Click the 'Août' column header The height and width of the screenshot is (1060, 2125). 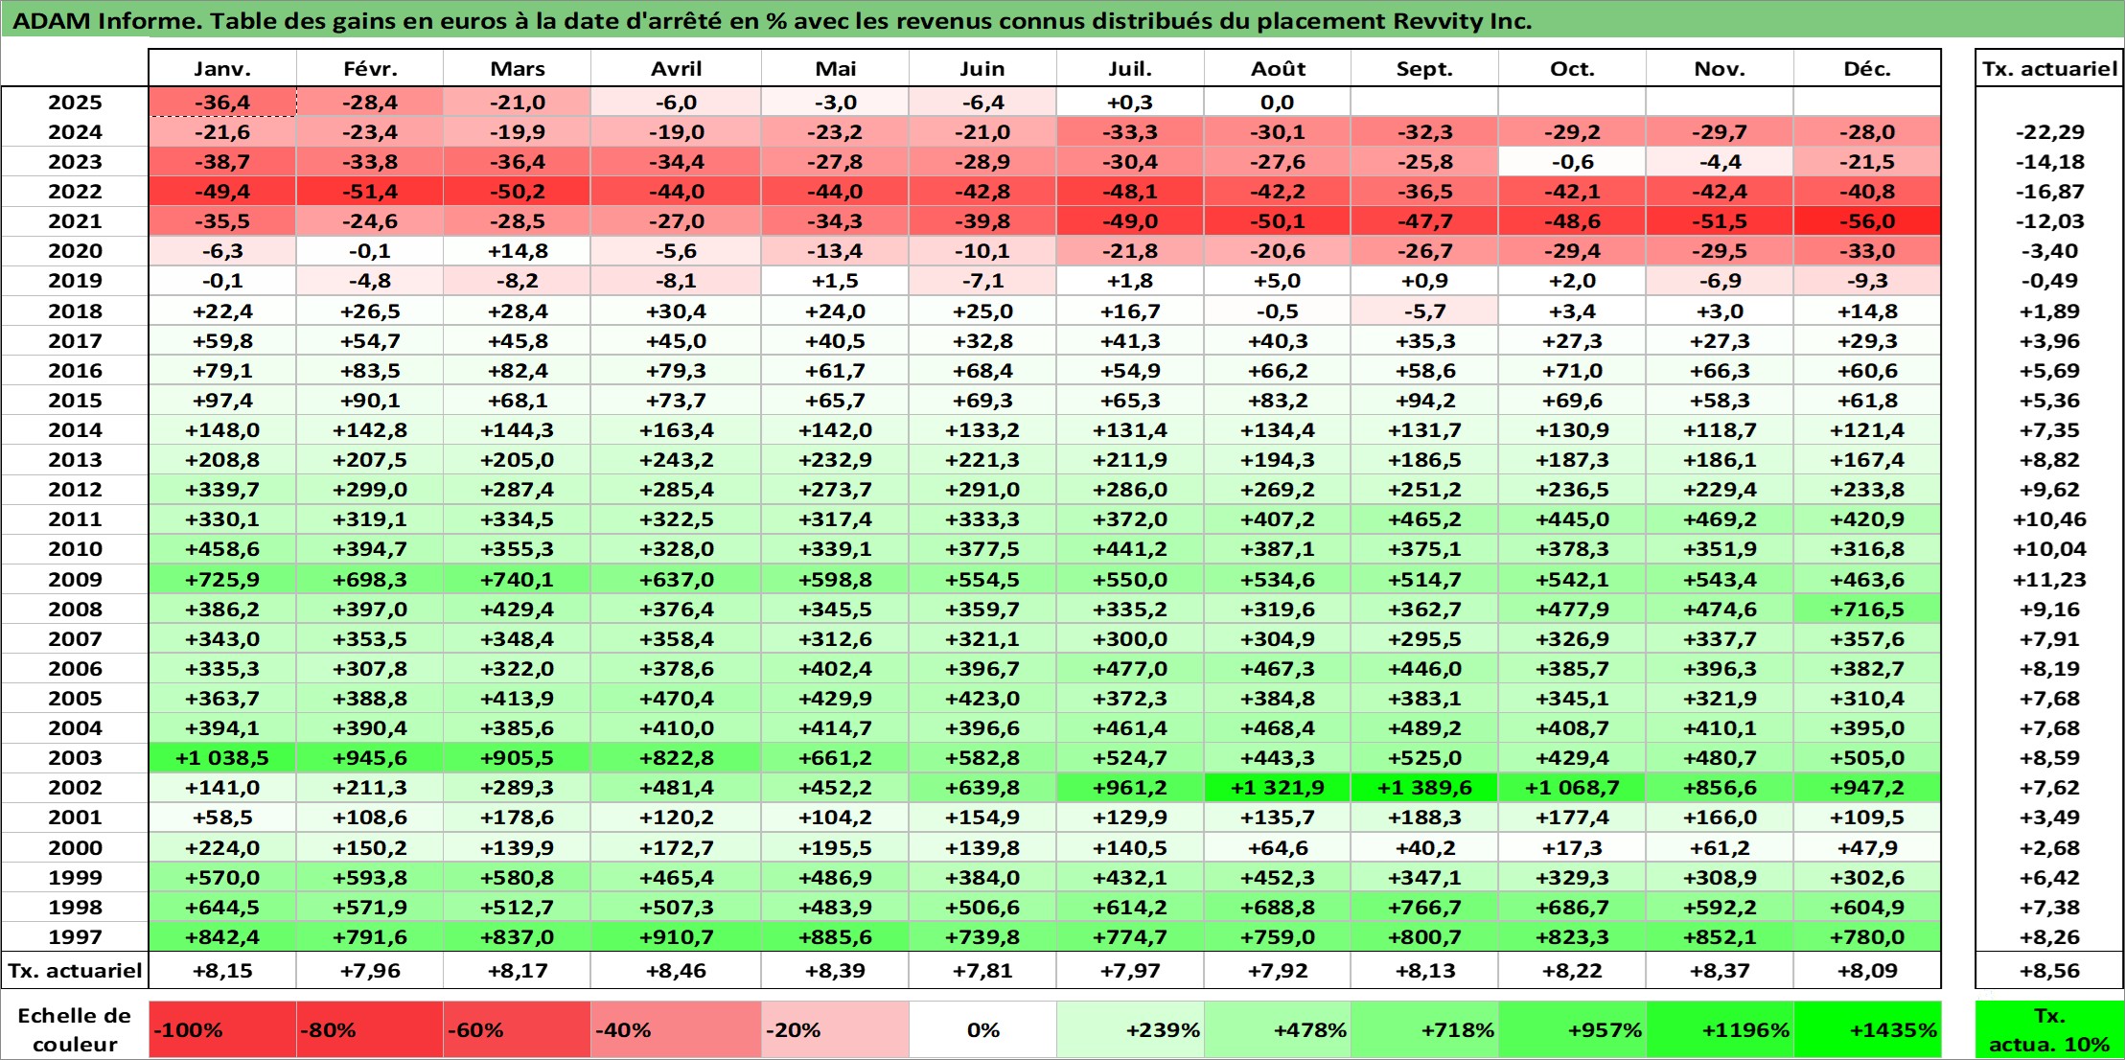(1278, 69)
